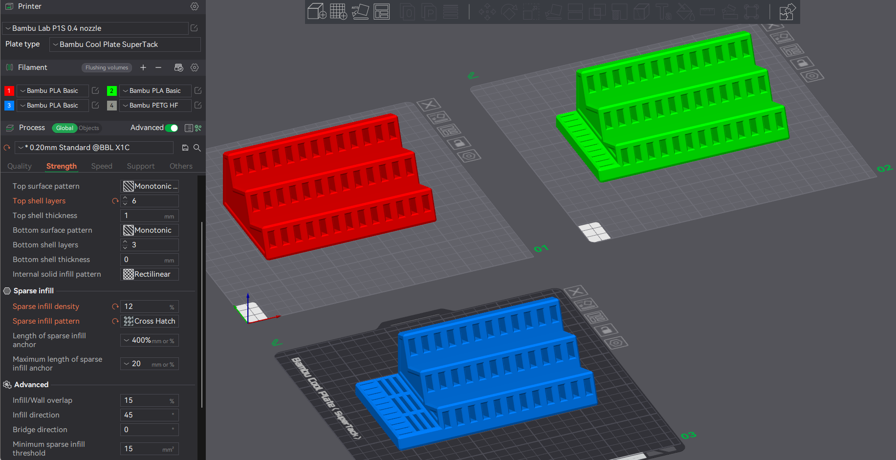Add a new plate with grid icon

338,11
